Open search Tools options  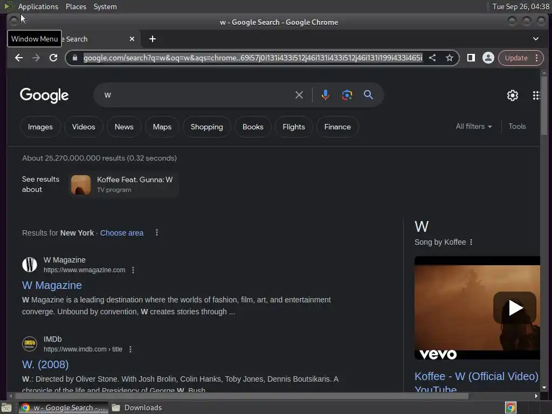517,126
